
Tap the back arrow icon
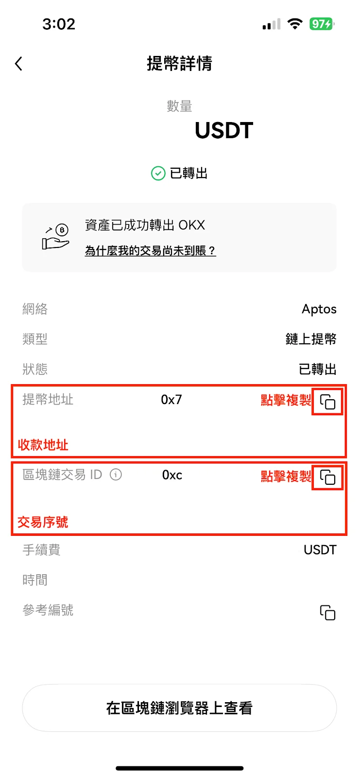[x=19, y=64]
